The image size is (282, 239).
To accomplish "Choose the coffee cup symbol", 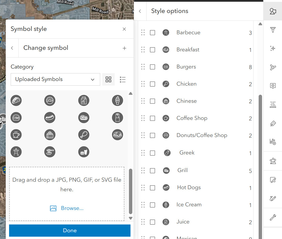I will point(16,134).
